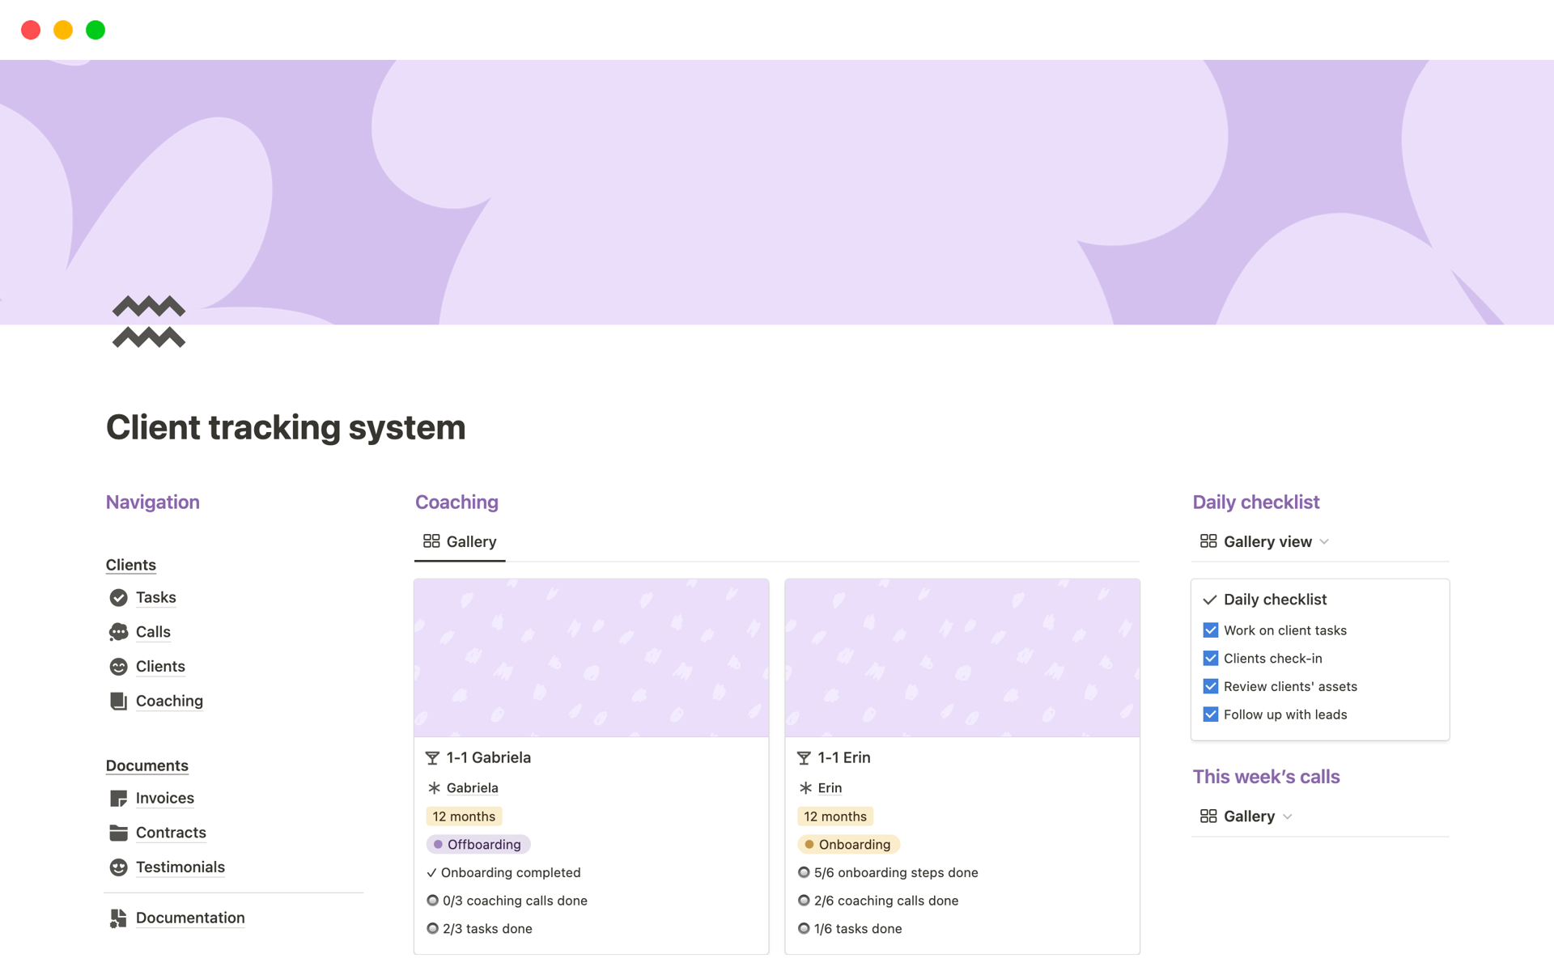Click the Clients smiley face icon
This screenshot has height=971, width=1554.
(x=118, y=667)
